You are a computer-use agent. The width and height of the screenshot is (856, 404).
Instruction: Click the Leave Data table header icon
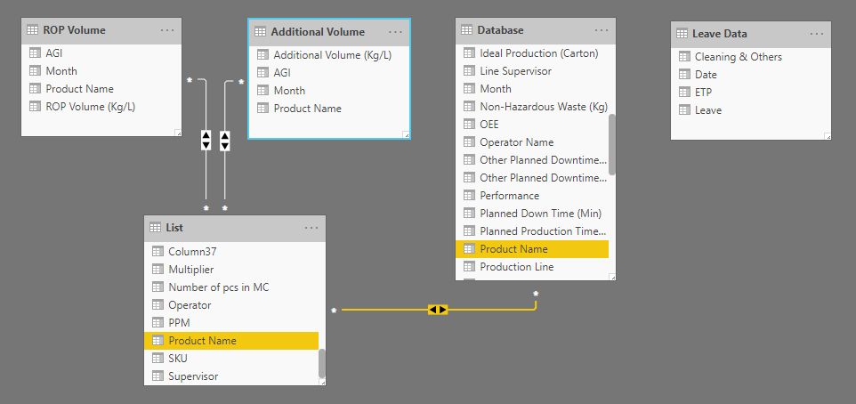click(682, 33)
